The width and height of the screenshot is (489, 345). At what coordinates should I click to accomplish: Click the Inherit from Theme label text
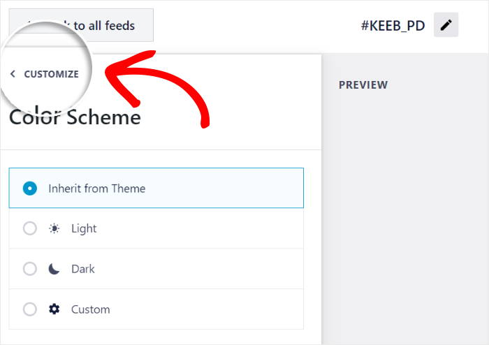tap(96, 188)
